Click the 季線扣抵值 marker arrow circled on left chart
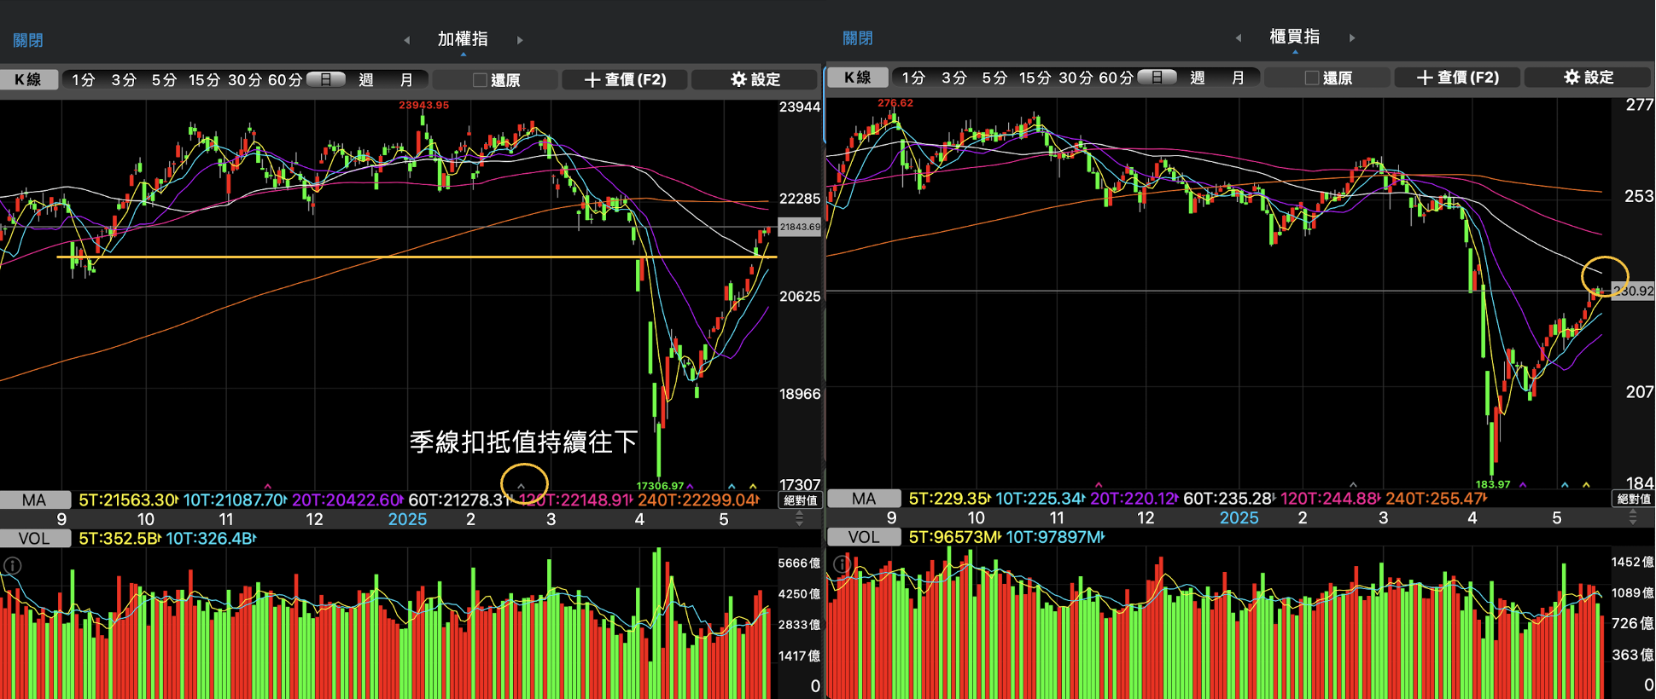 [x=522, y=486]
